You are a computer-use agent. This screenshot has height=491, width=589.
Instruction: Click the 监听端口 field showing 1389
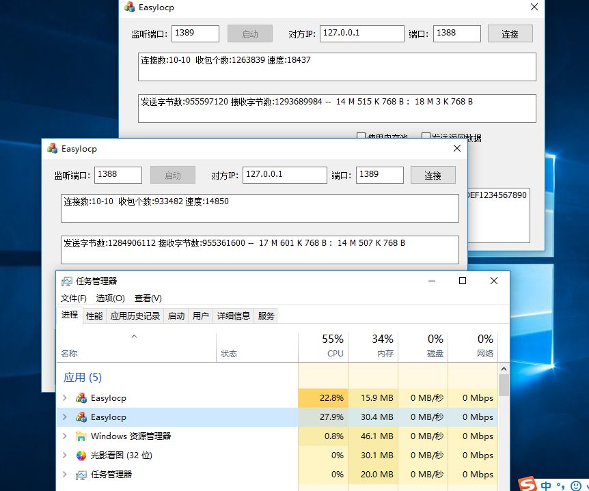point(195,33)
